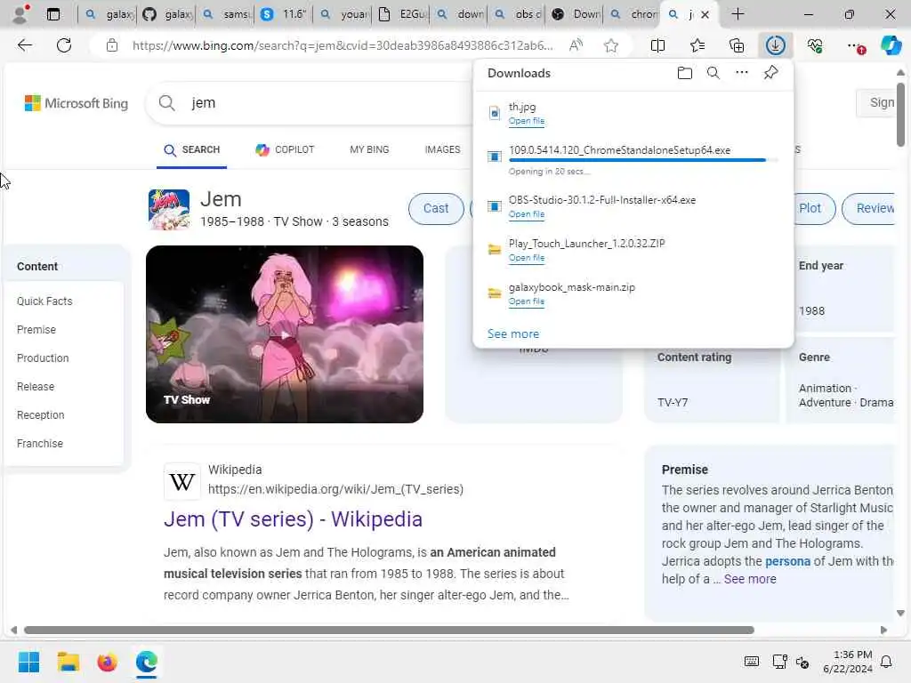Open the profile avatar icon
Image resolution: width=911 pixels, height=683 pixels.
click(x=21, y=14)
